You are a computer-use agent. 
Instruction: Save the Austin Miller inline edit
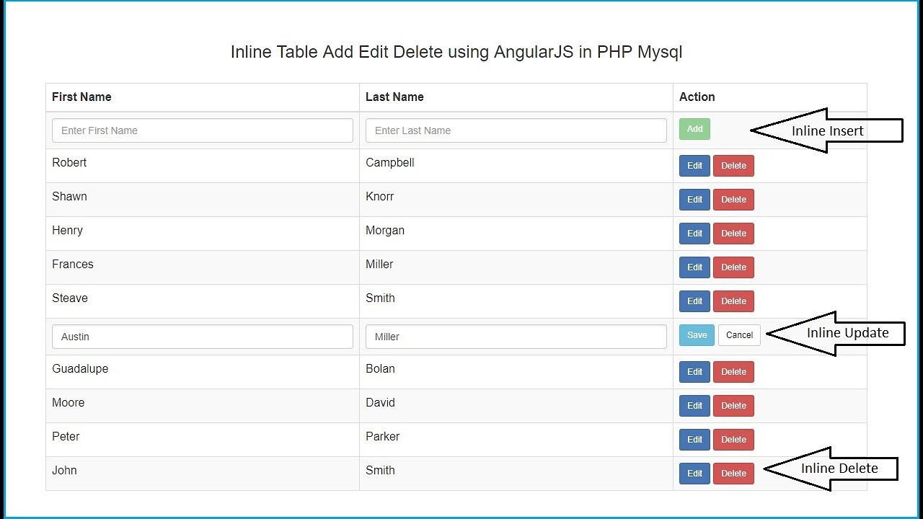tap(697, 335)
